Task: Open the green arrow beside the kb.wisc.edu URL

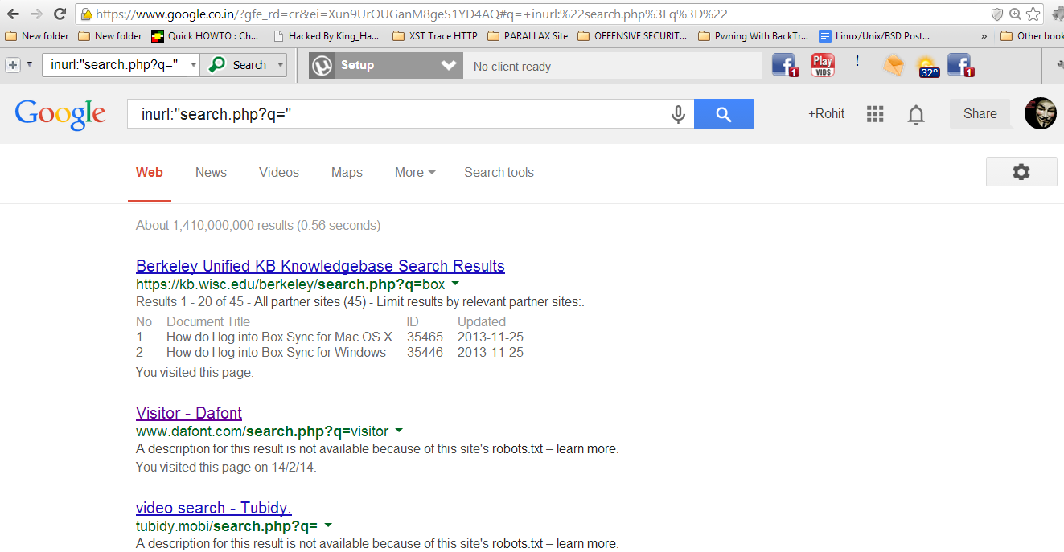Action: tap(455, 284)
